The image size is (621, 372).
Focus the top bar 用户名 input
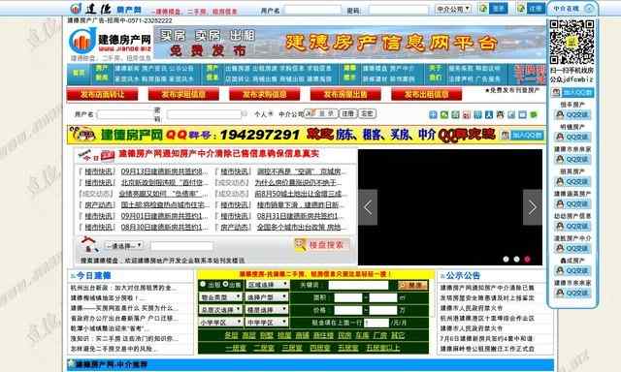point(312,10)
